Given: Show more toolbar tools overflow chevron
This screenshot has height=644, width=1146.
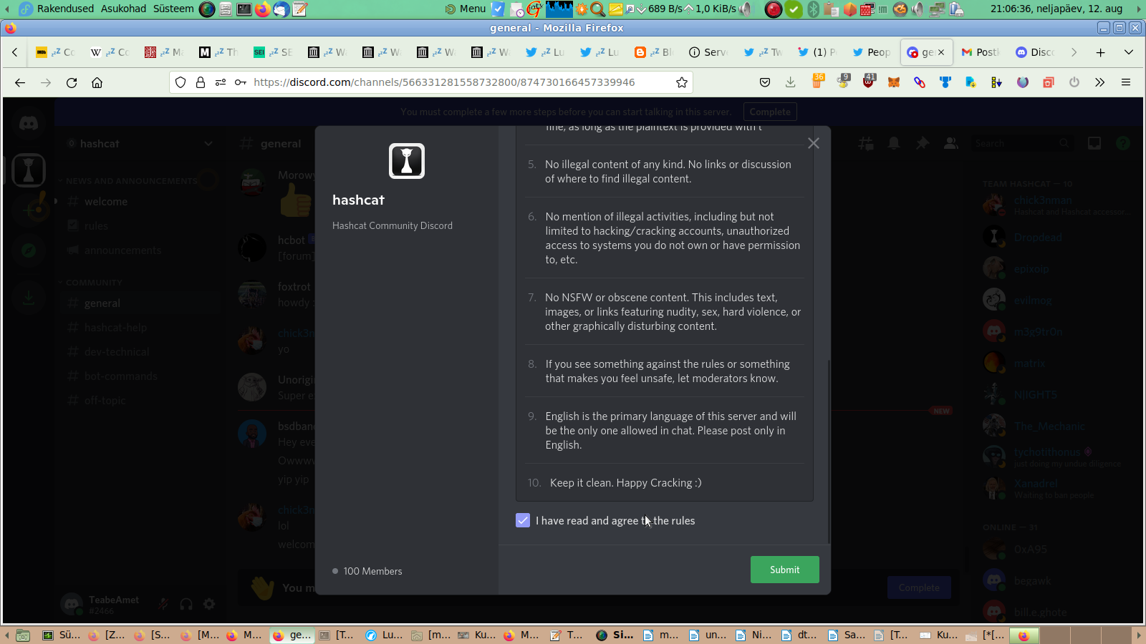Looking at the screenshot, I should (1100, 82).
